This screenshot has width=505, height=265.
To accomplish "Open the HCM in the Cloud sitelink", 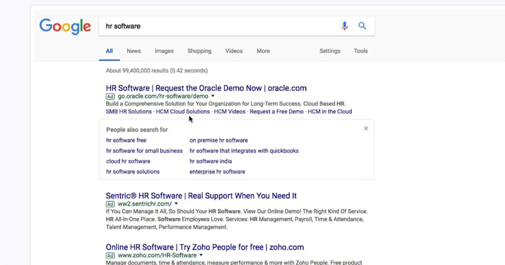I will [x=330, y=112].
